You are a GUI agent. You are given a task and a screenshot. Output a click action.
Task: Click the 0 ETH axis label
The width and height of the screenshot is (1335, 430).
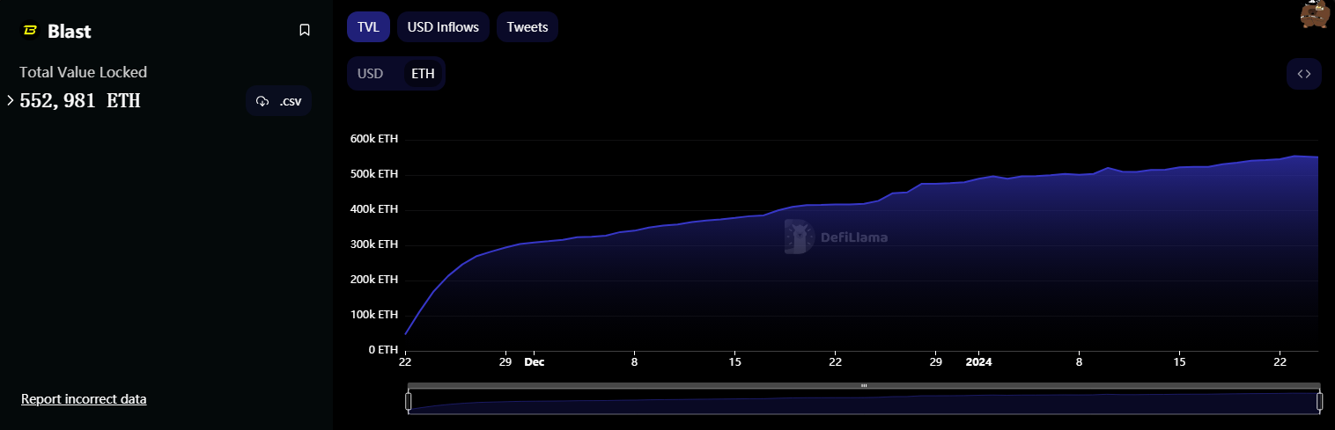coord(383,350)
